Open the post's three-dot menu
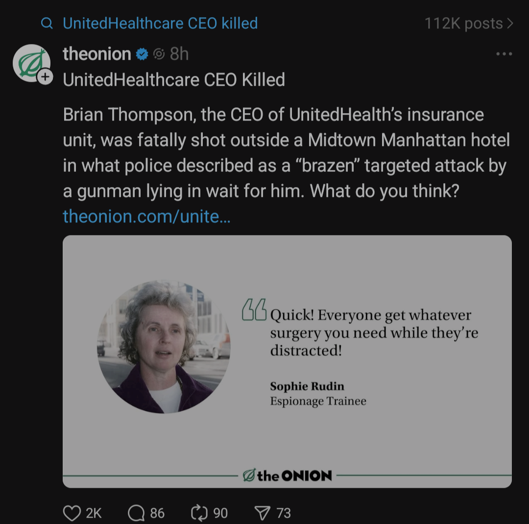 click(x=504, y=54)
